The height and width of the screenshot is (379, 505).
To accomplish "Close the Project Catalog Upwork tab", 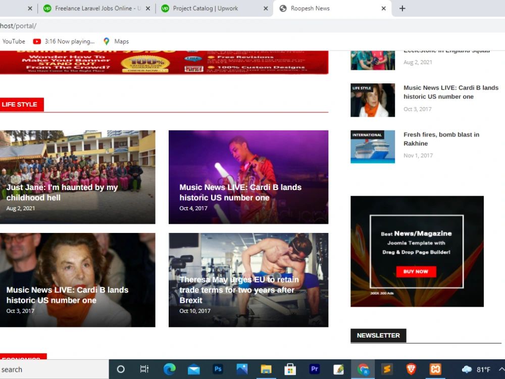I will (266, 9).
